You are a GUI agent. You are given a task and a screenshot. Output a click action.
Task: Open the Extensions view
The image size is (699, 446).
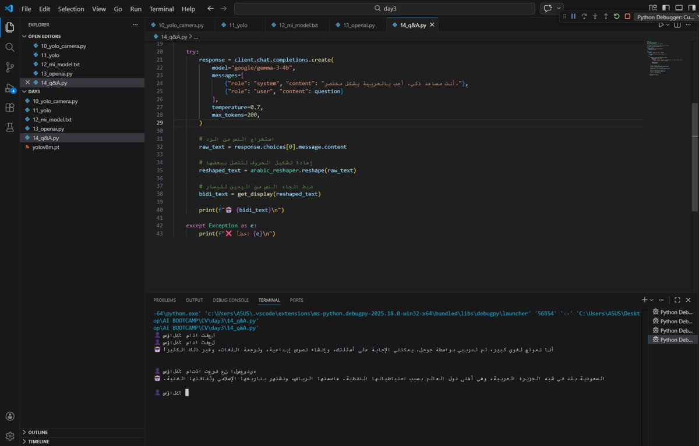[x=10, y=108]
